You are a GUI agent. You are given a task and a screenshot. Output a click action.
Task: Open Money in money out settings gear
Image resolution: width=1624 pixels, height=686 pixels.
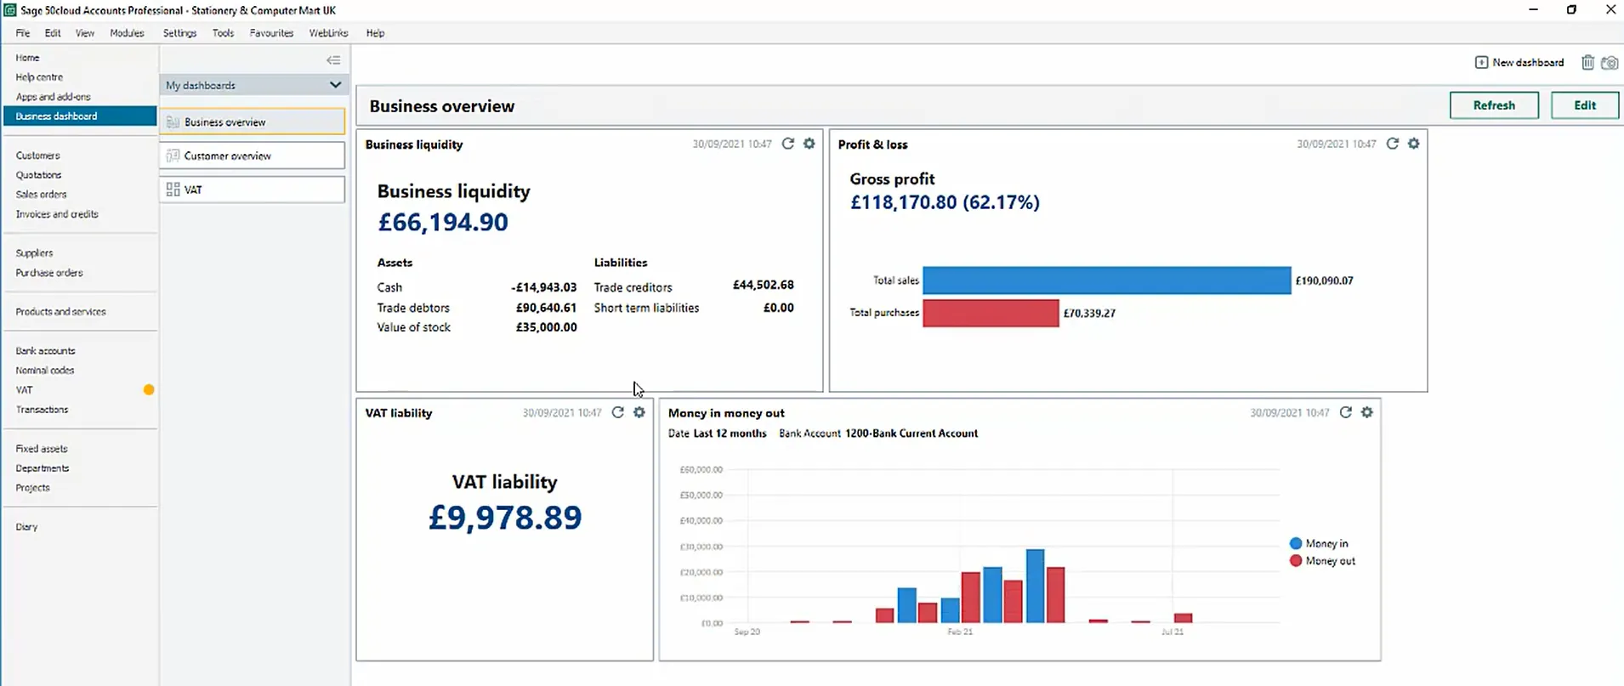(1367, 412)
